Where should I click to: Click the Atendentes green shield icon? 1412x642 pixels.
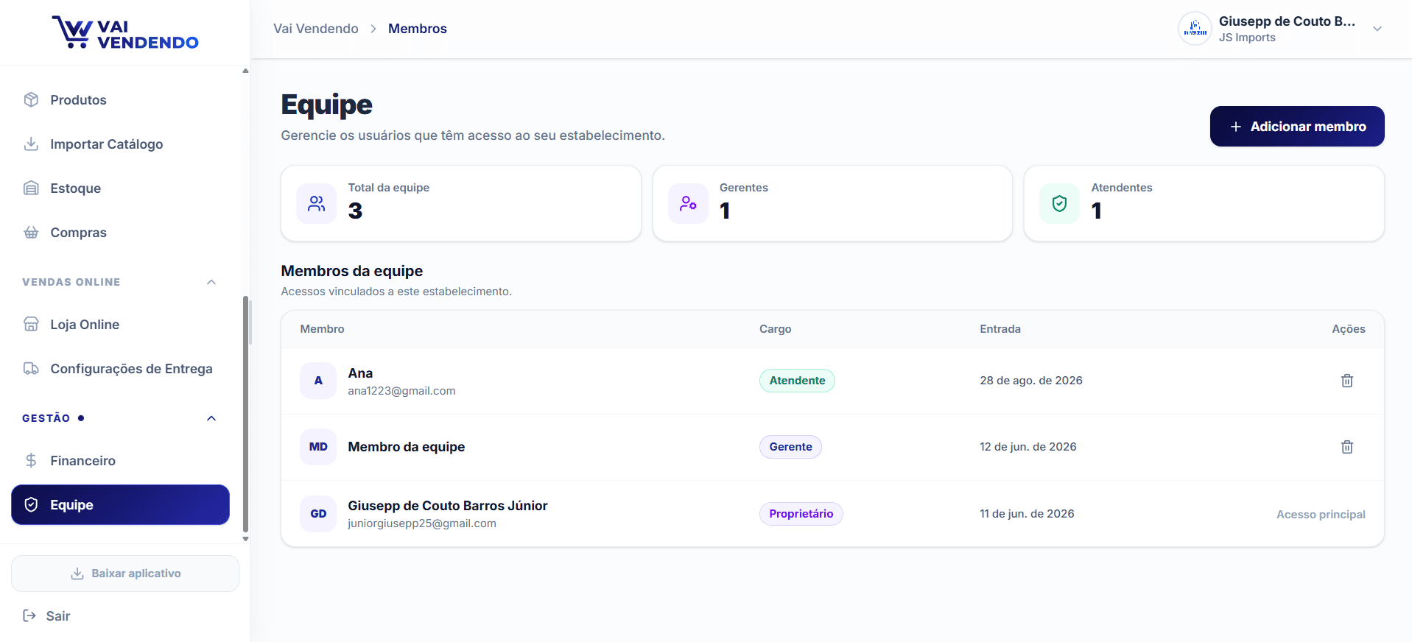point(1059,203)
